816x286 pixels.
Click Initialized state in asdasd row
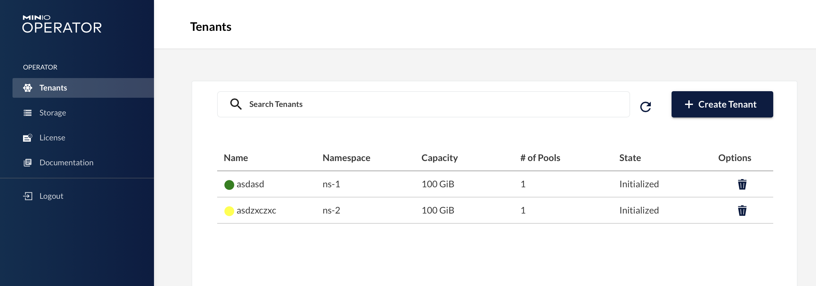click(x=639, y=184)
